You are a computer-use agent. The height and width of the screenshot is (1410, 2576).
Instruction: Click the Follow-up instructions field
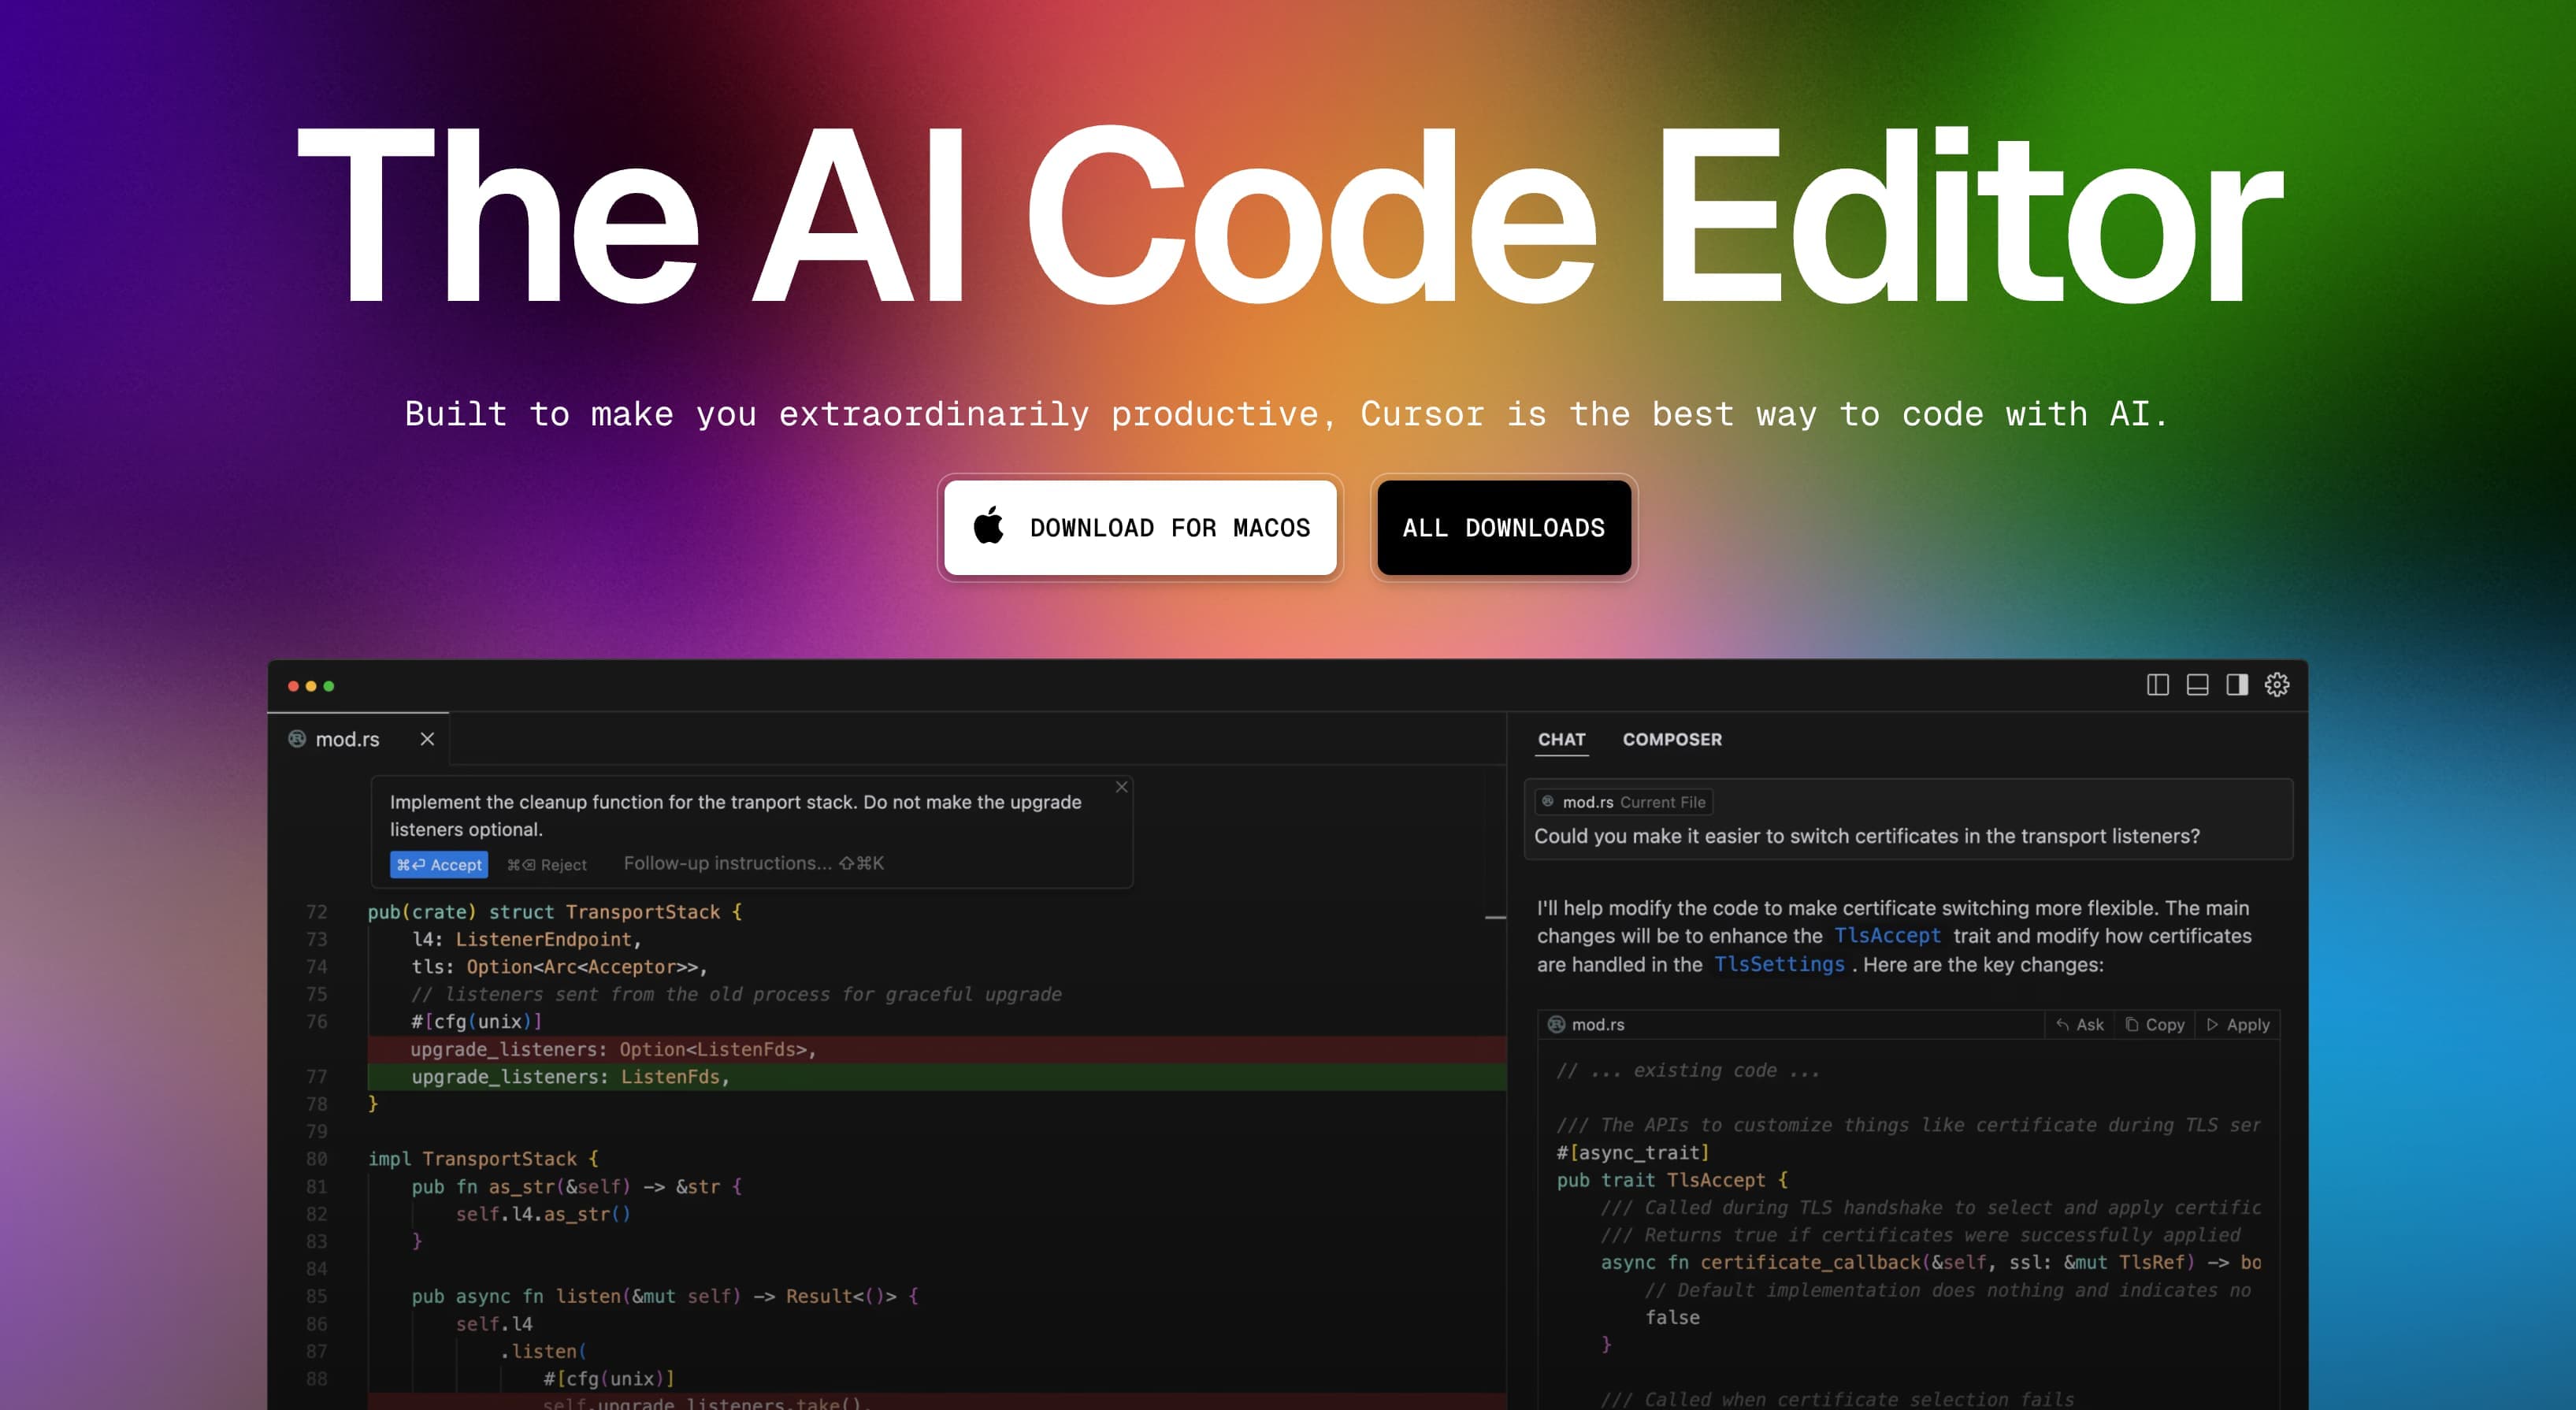[754, 863]
